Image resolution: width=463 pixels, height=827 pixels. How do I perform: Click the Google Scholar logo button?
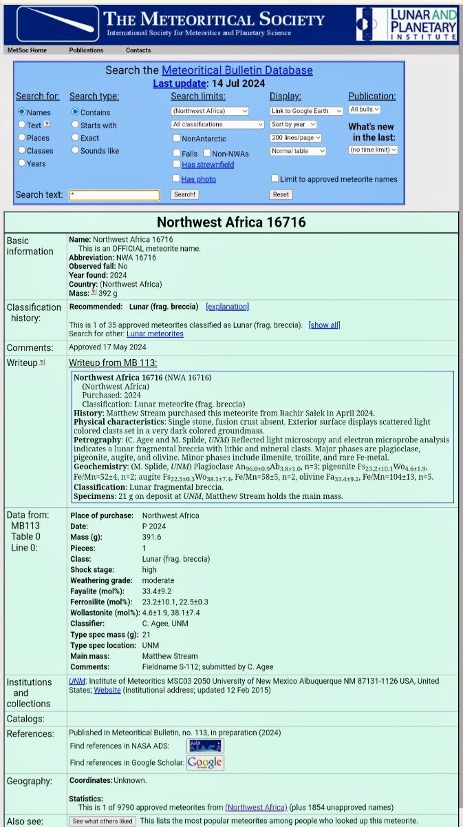pyautogui.click(x=205, y=762)
